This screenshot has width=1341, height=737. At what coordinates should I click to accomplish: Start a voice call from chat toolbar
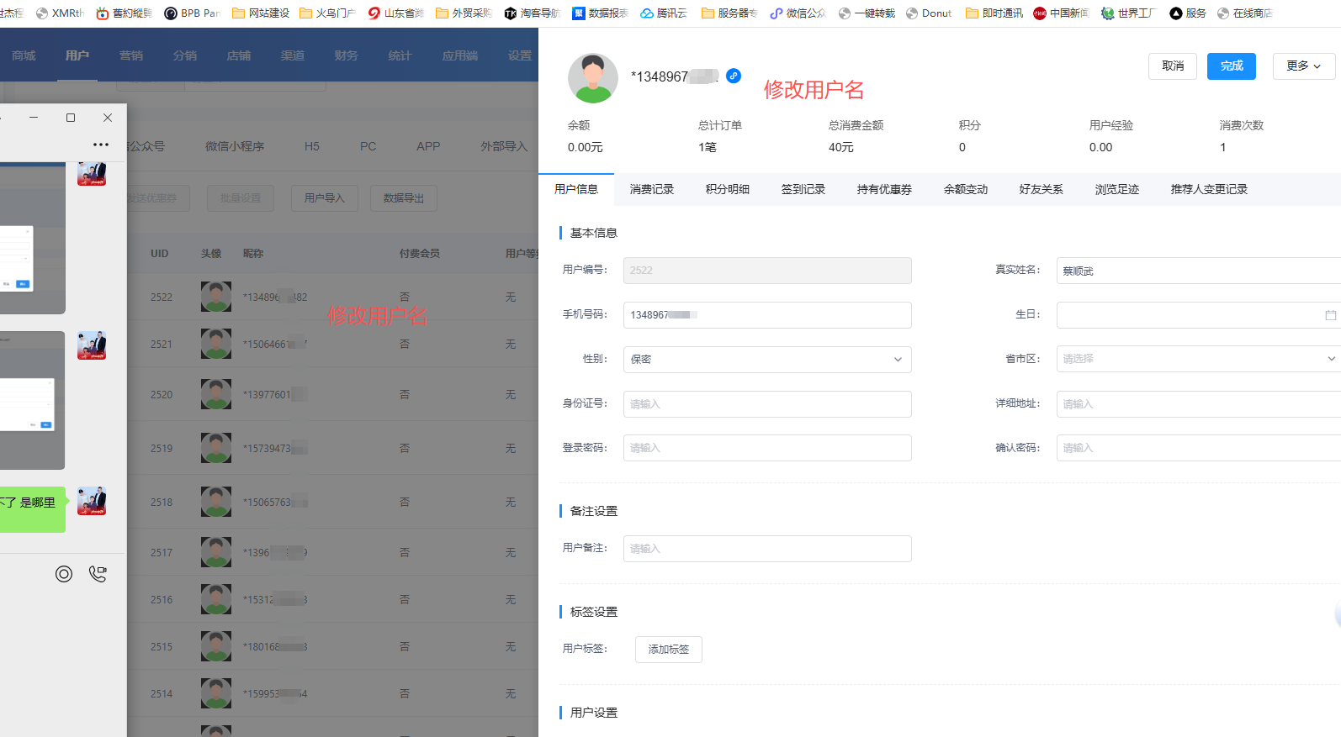(98, 574)
